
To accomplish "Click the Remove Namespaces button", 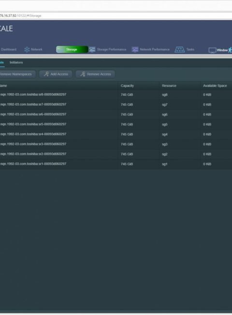I will click(17, 74).
